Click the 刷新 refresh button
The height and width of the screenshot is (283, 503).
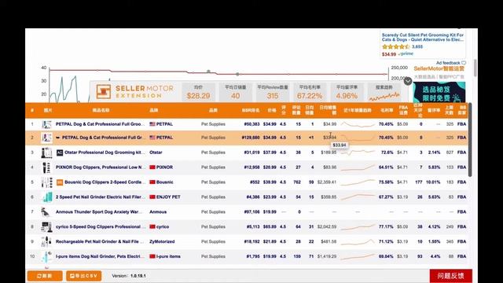[x=45, y=276]
